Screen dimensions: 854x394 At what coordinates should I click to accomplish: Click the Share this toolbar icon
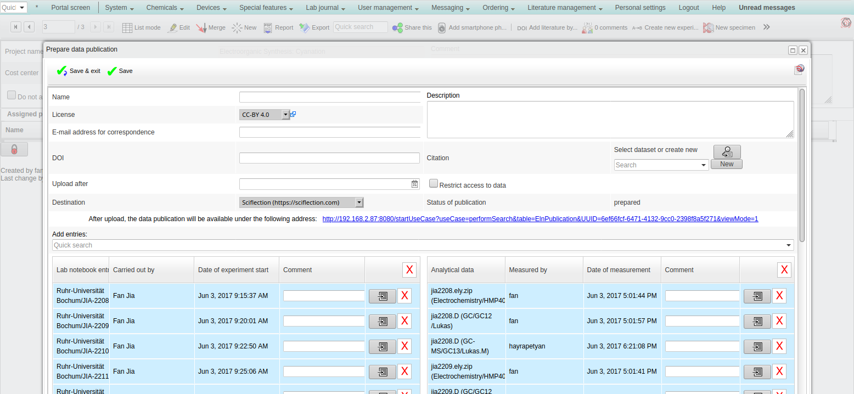[398, 27]
